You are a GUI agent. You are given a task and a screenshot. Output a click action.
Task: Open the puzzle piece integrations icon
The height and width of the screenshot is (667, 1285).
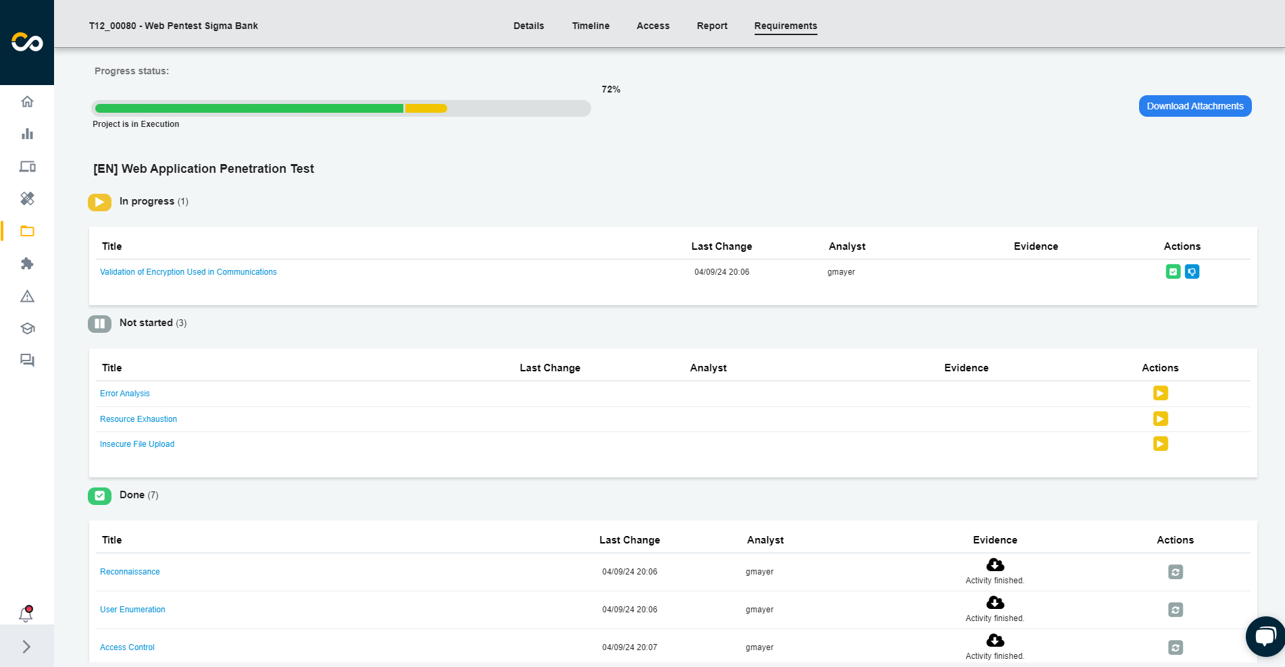pyautogui.click(x=27, y=263)
